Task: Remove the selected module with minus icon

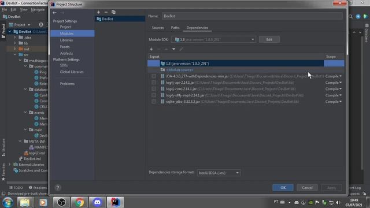Action: coord(106,12)
